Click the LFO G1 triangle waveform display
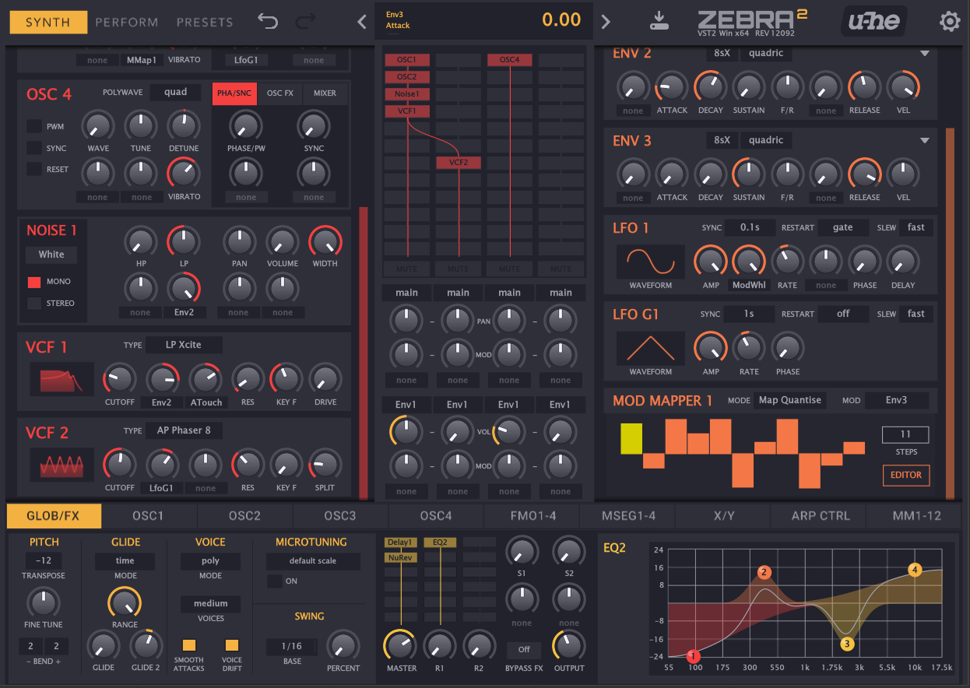This screenshot has height=688, width=970. 651,349
